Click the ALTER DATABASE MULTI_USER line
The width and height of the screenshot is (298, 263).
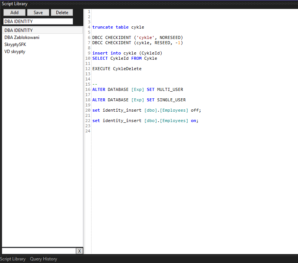click(138, 89)
